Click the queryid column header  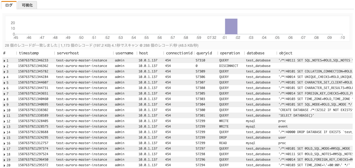[x=204, y=53]
